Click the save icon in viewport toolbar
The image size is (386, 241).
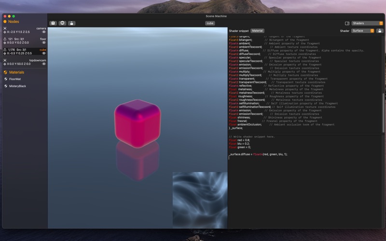point(71,23)
